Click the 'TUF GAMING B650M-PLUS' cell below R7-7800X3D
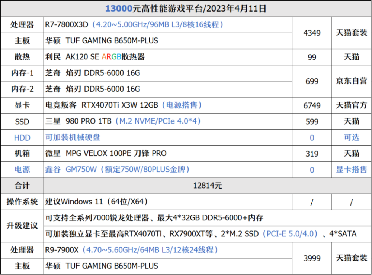The width and height of the screenshot is (372, 275). pyautogui.click(x=168, y=41)
